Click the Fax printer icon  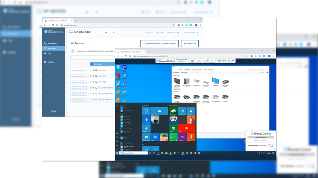pyautogui.click(x=187, y=97)
